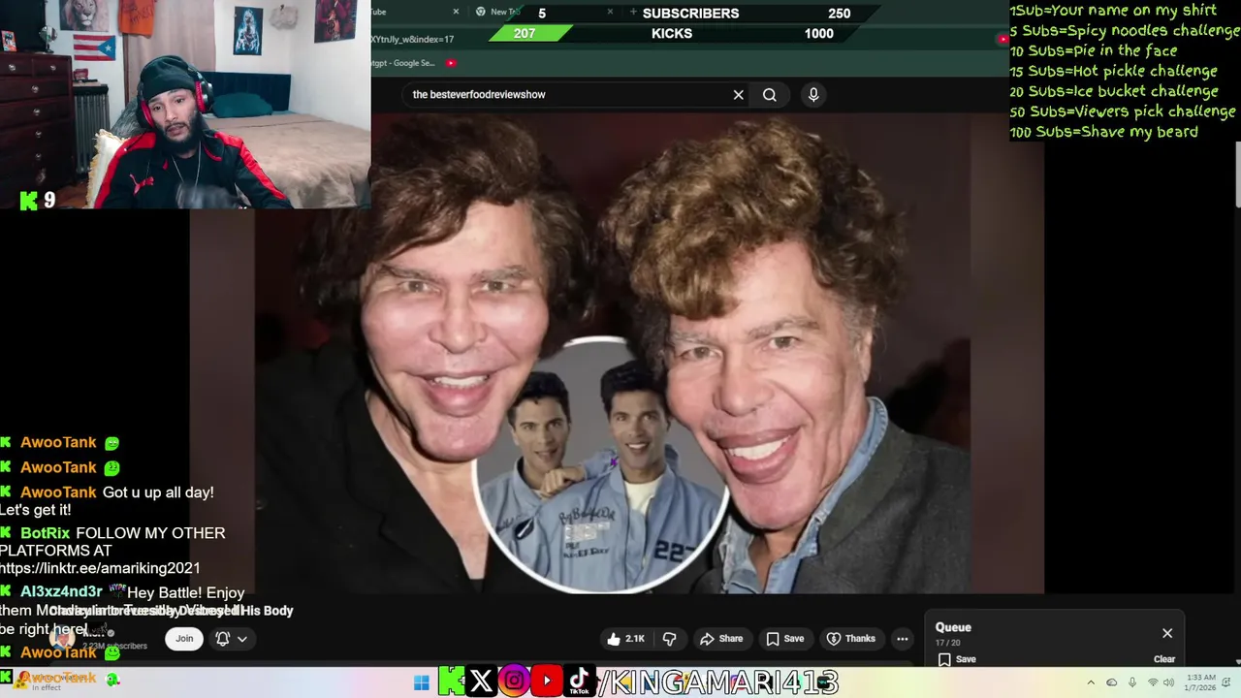Image resolution: width=1241 pixels, height=698 pixels.
Task: Clear the YouTube search box text
Action: [x=738, y=95]
